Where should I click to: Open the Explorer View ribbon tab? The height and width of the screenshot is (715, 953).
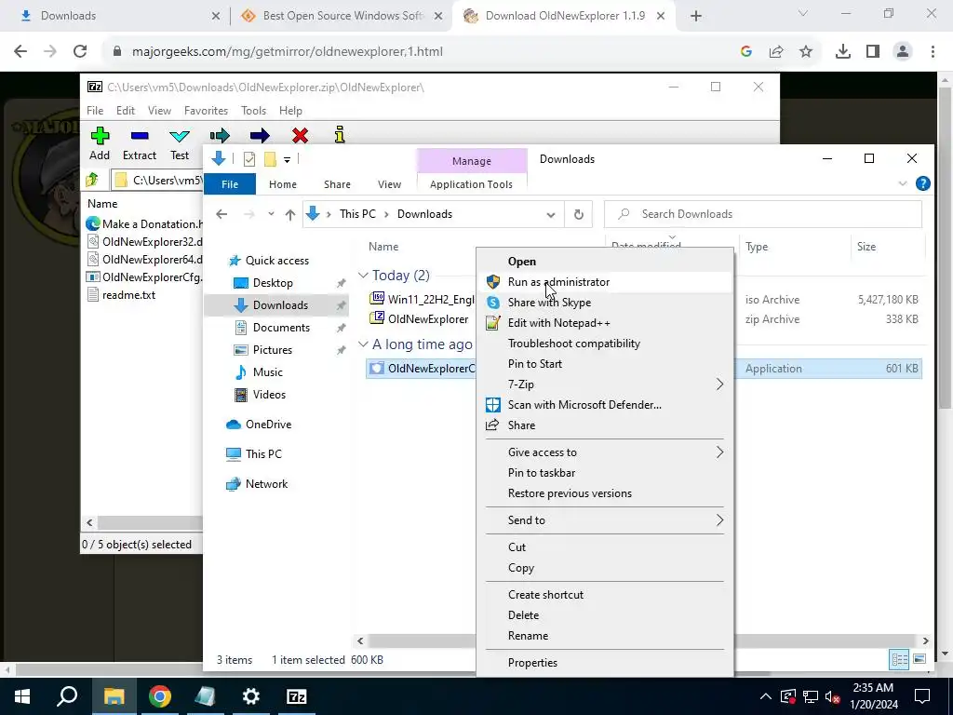point(389,184)
